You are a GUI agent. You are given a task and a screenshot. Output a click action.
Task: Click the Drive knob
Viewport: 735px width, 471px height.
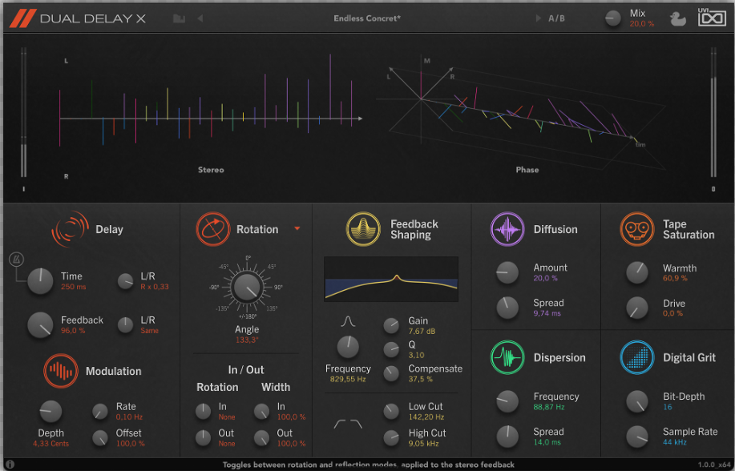click(637, 308)
